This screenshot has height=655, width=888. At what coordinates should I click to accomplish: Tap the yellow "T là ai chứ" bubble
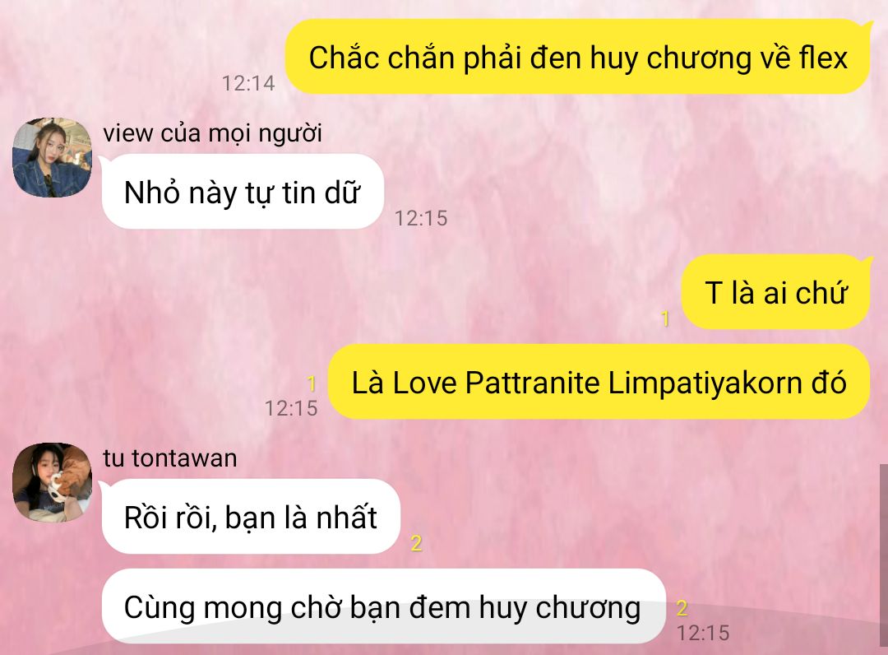point(776,292)
